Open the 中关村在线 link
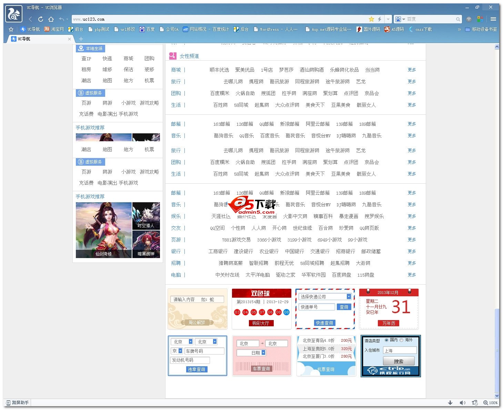 coord(227,275)
